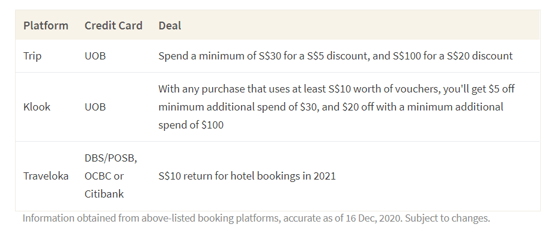Click the Trip deal about S$30 minimum spend

(x=335, y=56)
